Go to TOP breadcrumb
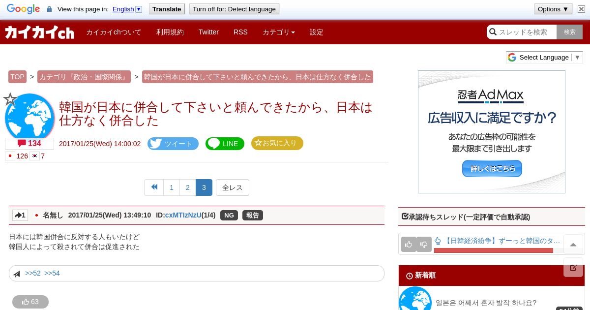This screenshot has width=590, height=310. click(x=17, y=77)
